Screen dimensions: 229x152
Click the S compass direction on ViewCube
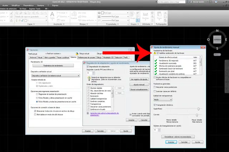pos(217,49)
